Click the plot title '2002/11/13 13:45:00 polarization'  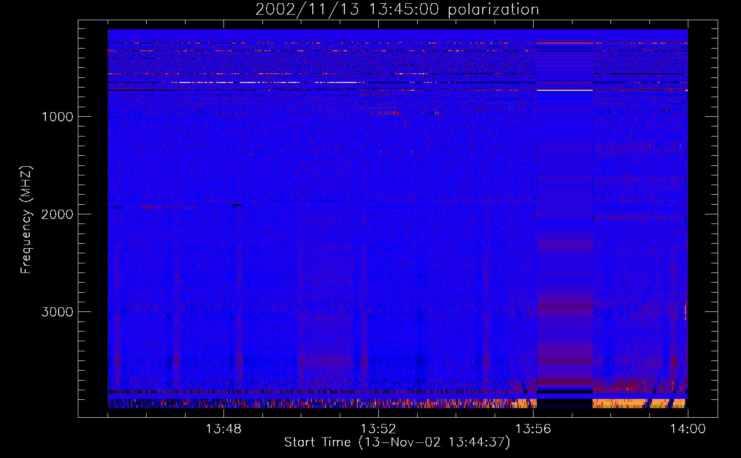397,10
